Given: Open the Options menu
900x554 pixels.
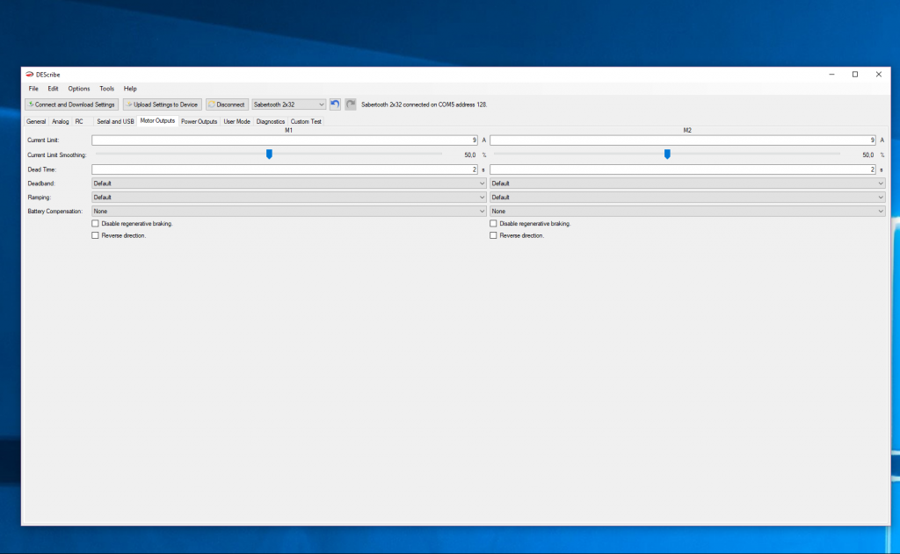Looking at the screenshot, I should coord(78,89).
